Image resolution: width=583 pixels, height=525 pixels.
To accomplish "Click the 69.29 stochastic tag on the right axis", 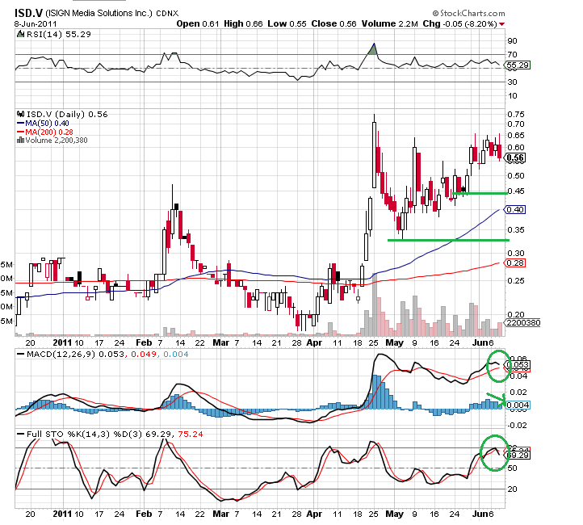I will coord(518,455).
